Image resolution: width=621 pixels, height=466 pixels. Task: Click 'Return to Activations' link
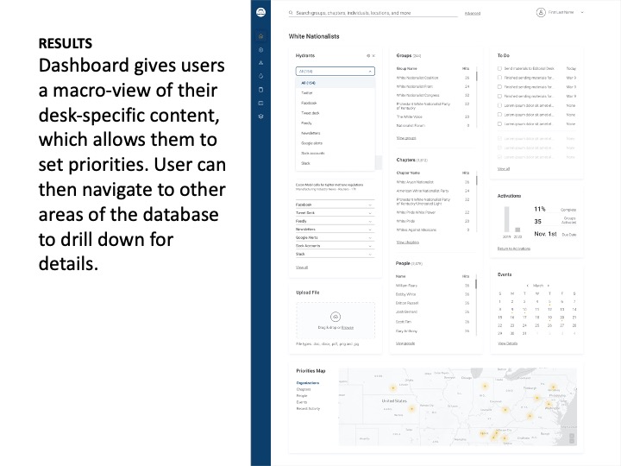click(x=514, y=249)
